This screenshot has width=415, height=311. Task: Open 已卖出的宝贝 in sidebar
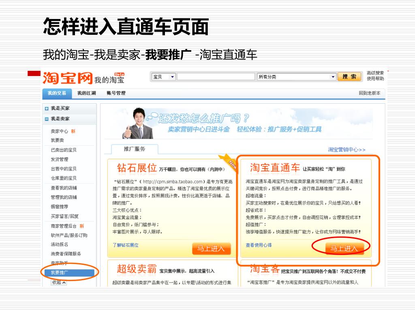(x=64, y=150)
